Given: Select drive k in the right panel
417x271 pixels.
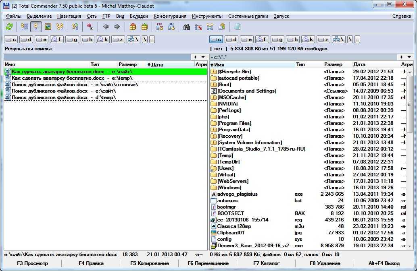Looking at the screenshot, I should (x=308, y=39).
